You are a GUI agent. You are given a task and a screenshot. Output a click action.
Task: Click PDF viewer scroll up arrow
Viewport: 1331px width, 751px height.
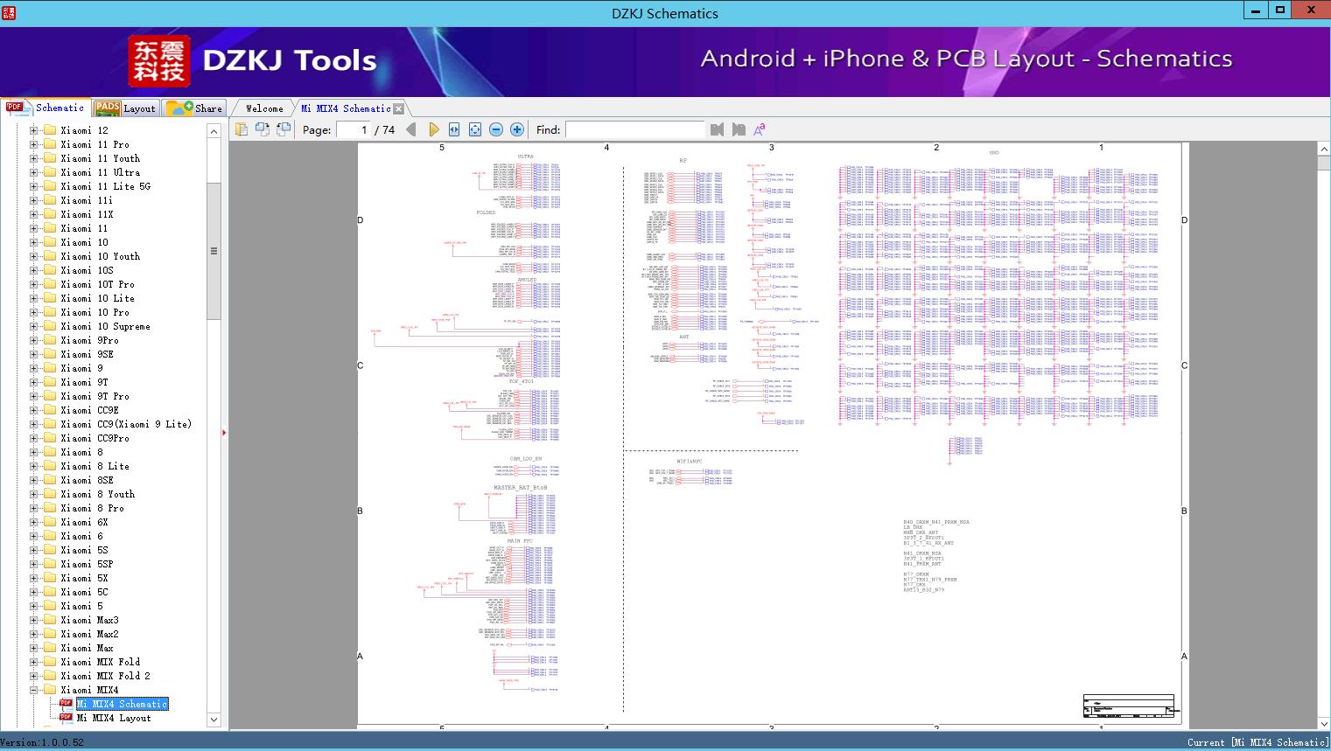point(1323,150)
